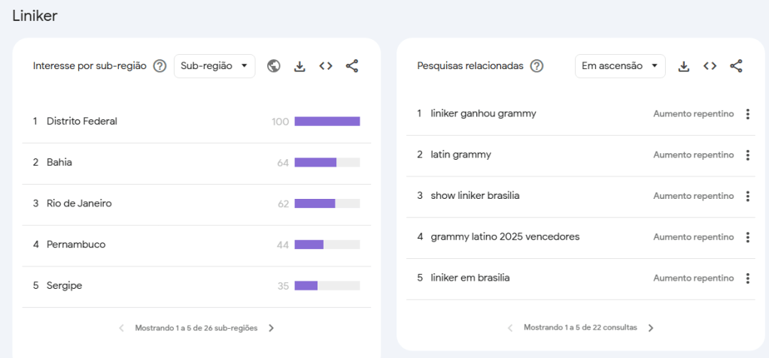Go to next page of consultas
This screenshot has height=358, width=769.
(651, 328)
